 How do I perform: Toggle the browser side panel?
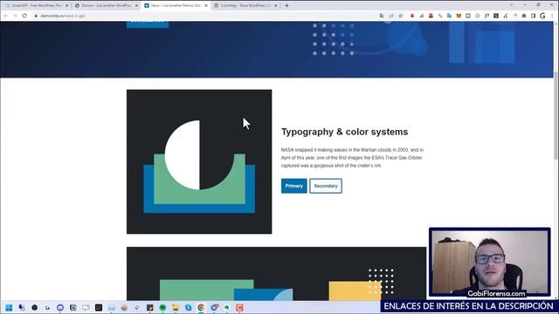pyautogui.click(x=534, y=16)
